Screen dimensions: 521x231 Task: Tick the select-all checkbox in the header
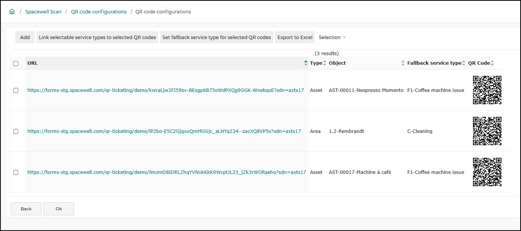(x=16, y=64)
